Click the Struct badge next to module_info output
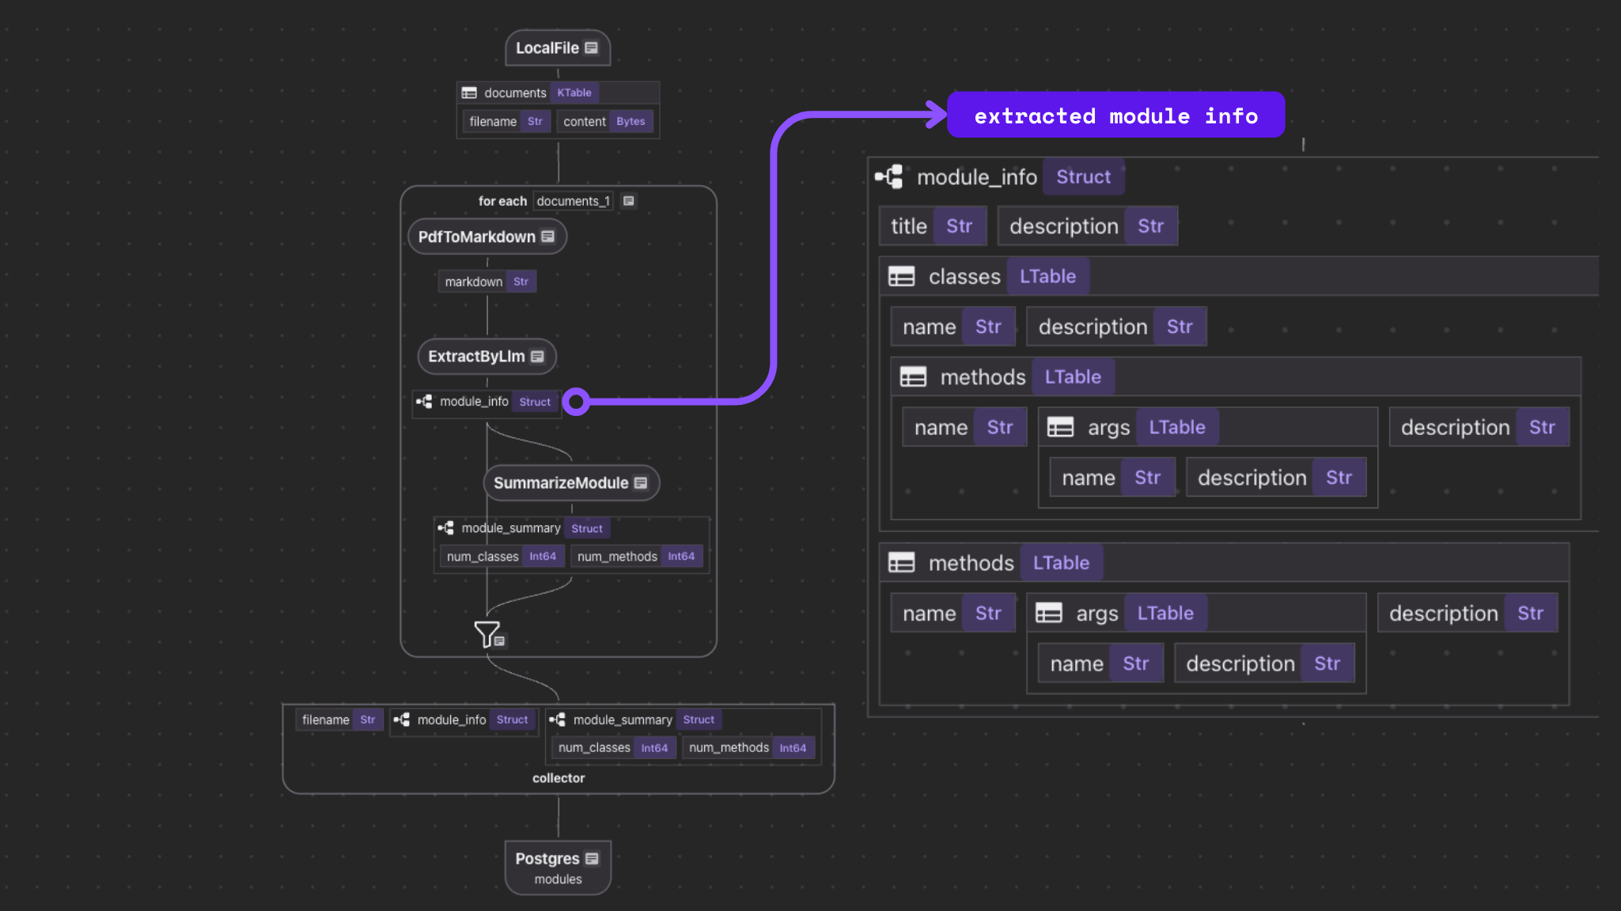Screen dimensions: 1621x911 click(535, 402)
